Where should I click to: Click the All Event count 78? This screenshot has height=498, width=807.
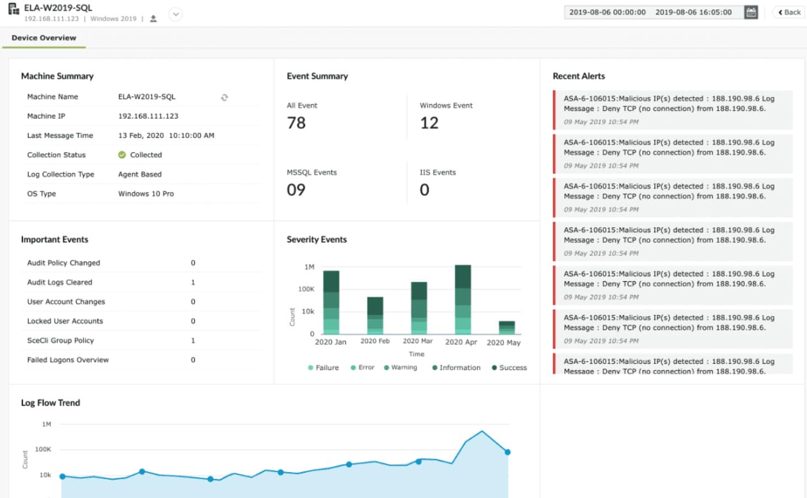click(296, 123)
